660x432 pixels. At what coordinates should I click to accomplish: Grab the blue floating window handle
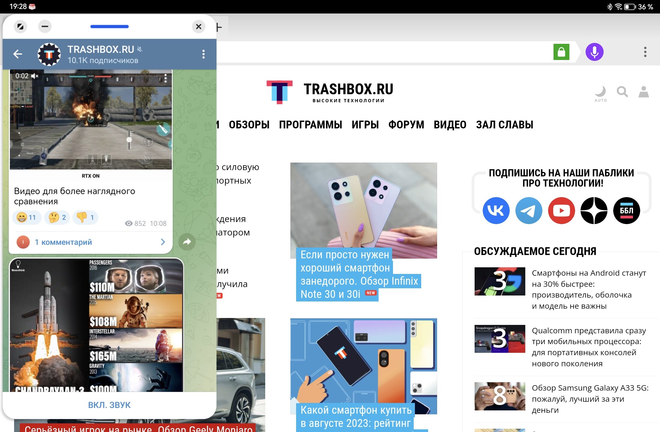109,27
